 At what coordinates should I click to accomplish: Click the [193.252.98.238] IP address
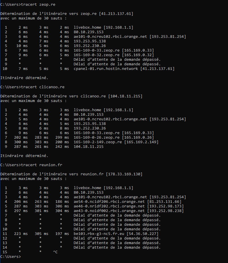(165, 211)
